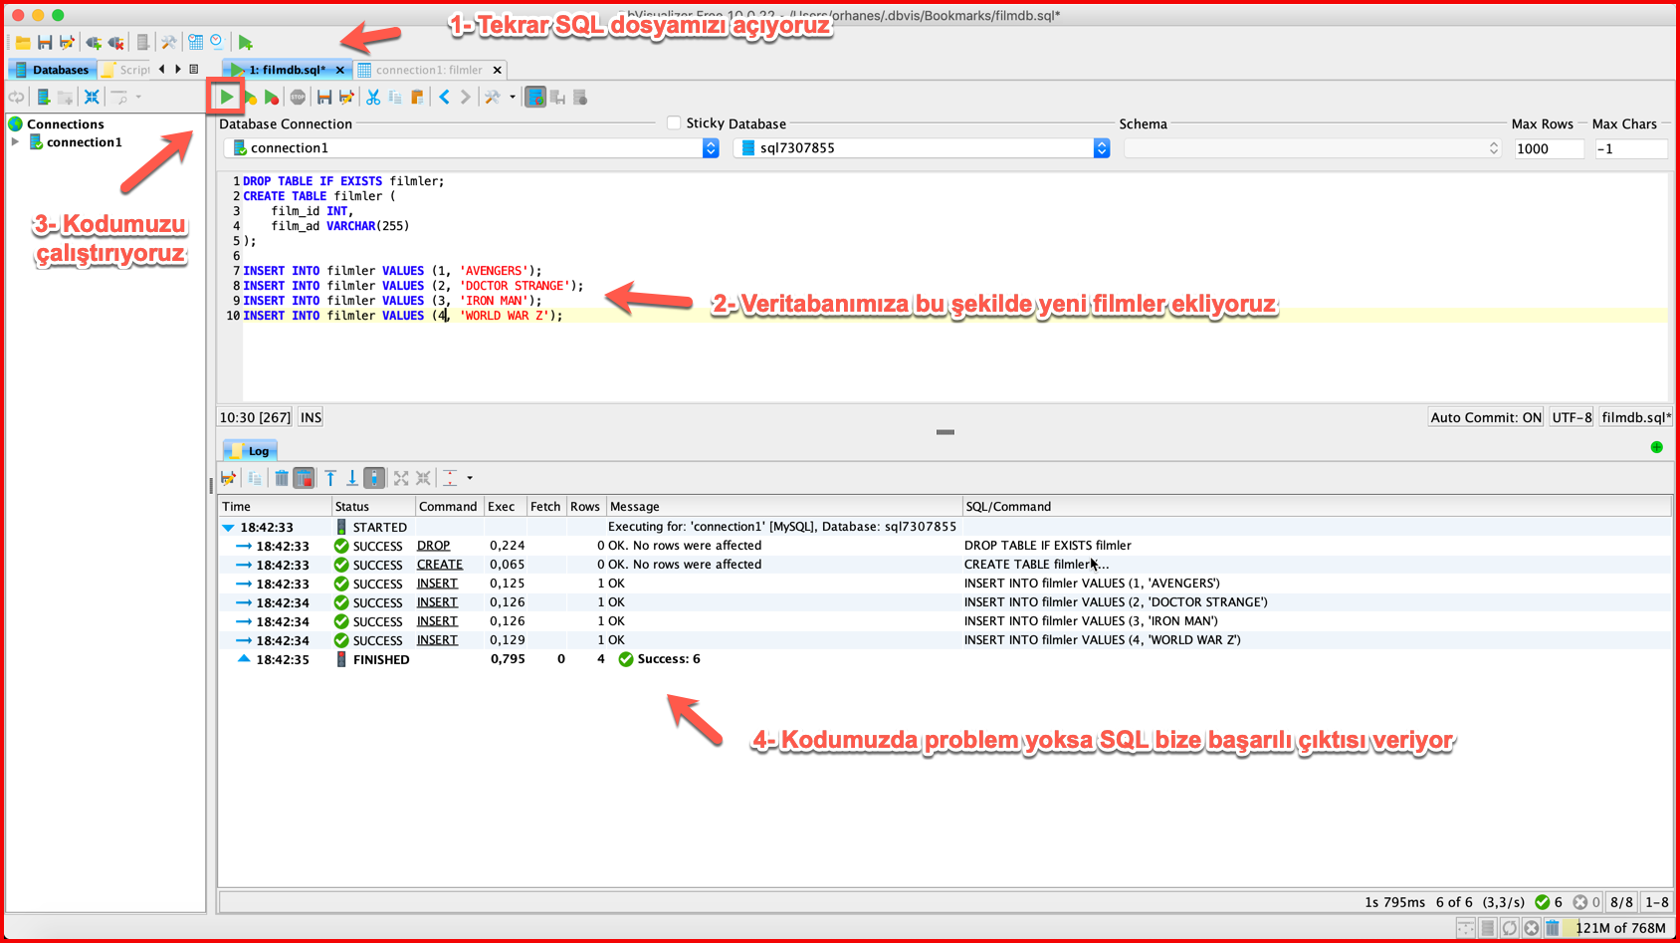Click the collapse-all icon in Databases panel
Image resolution: width=1680 pixels, height=943 pixels.
pos(92,97)
